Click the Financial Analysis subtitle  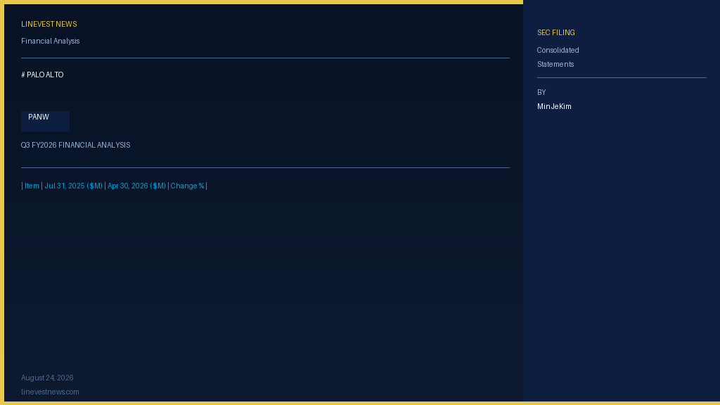(x=50, y=41)
